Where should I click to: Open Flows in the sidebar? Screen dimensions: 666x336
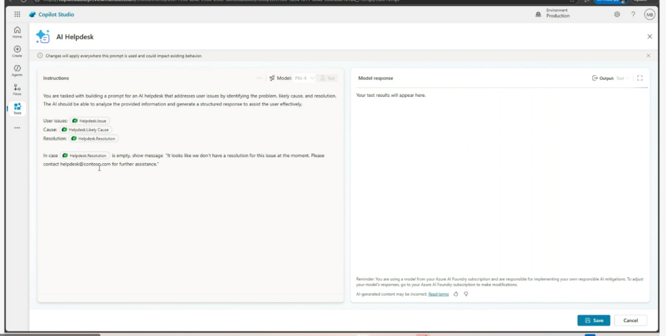click(x=17, y=90)
